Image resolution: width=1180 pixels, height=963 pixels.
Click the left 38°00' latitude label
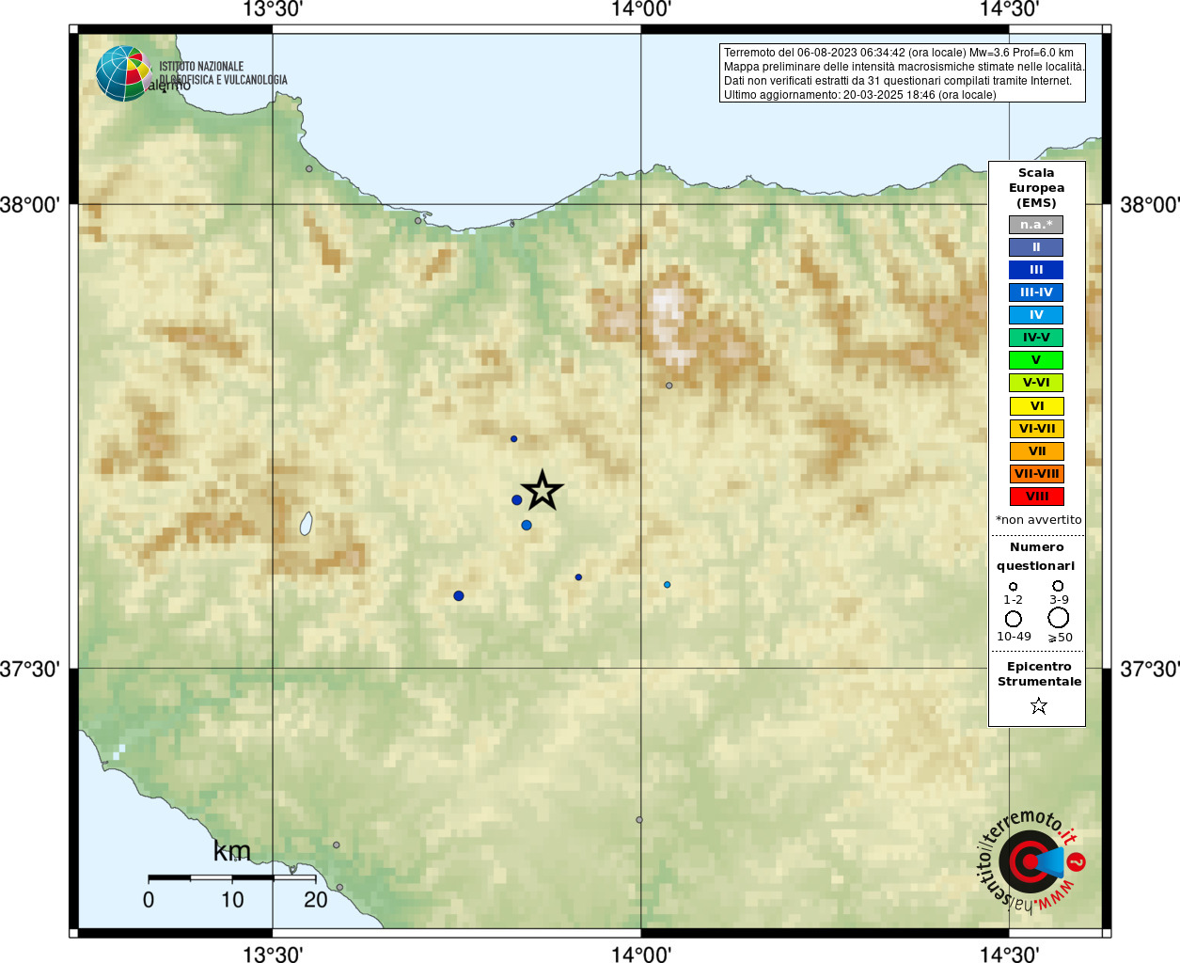pyautogui.click(x=30, y=205)
